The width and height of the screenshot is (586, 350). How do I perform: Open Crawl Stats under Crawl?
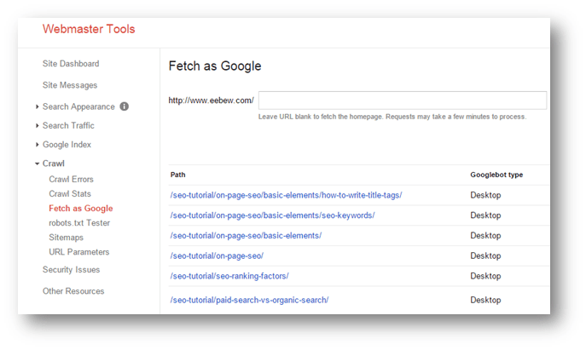pos(70,193)
